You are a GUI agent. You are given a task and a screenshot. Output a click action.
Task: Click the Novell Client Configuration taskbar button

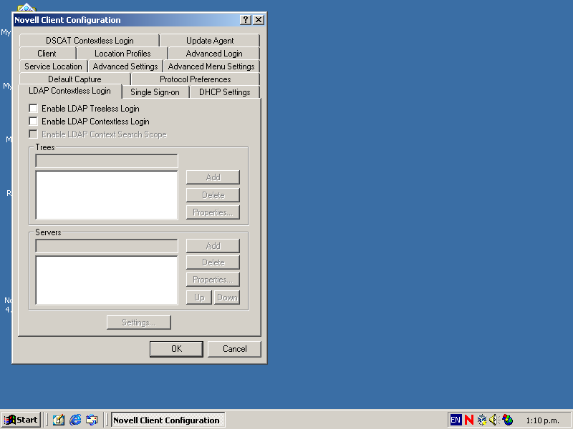(x=168, y=420)
